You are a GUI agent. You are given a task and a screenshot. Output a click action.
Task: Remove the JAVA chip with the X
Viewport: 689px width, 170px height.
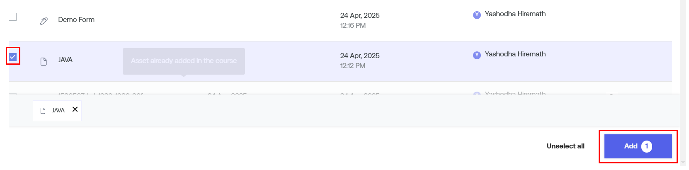click(75, 109)
